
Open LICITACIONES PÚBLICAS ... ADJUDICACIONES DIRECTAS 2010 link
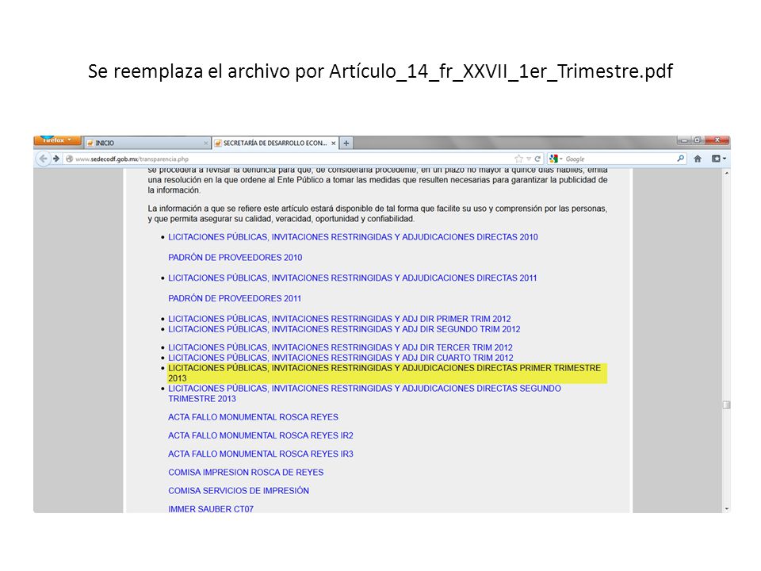click(x=353, y=237)
